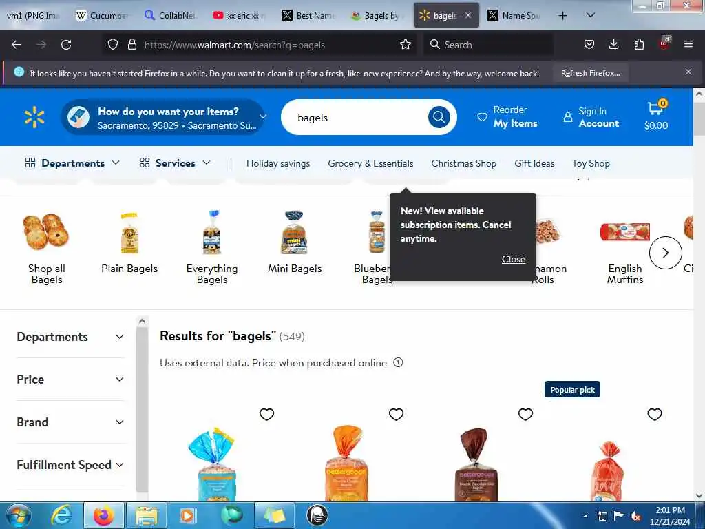The image size is (705, 529).
Task: Open Firefox downloads panel
Action: [613, 45]
